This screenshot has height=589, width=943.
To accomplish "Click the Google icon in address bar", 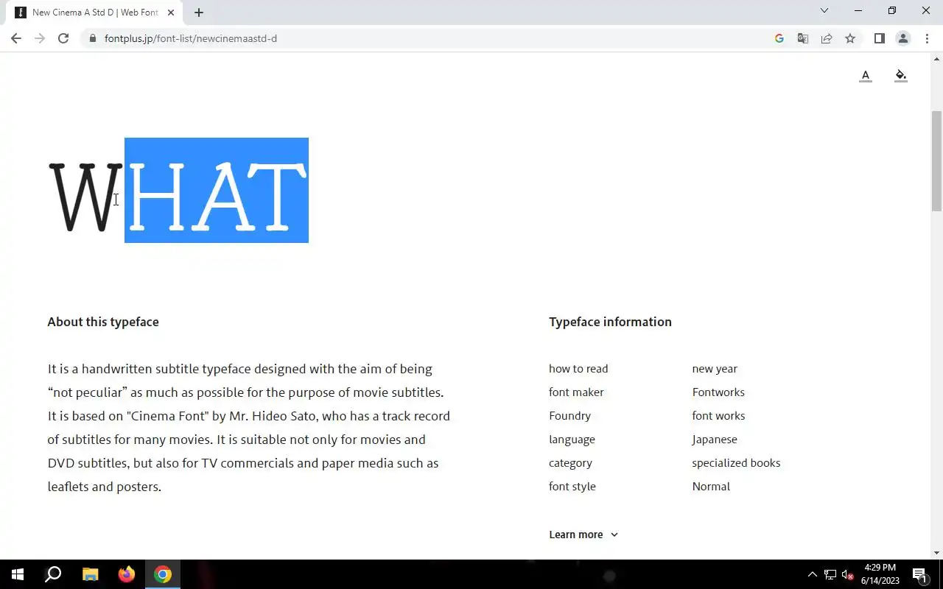I will (779, 38).
